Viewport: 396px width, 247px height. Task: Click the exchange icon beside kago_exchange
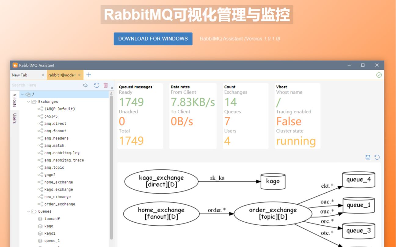coord(40,189)
